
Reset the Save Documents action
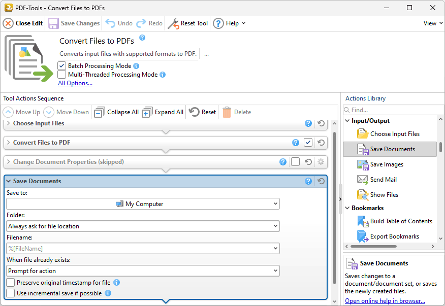click(x=321, y=181)
